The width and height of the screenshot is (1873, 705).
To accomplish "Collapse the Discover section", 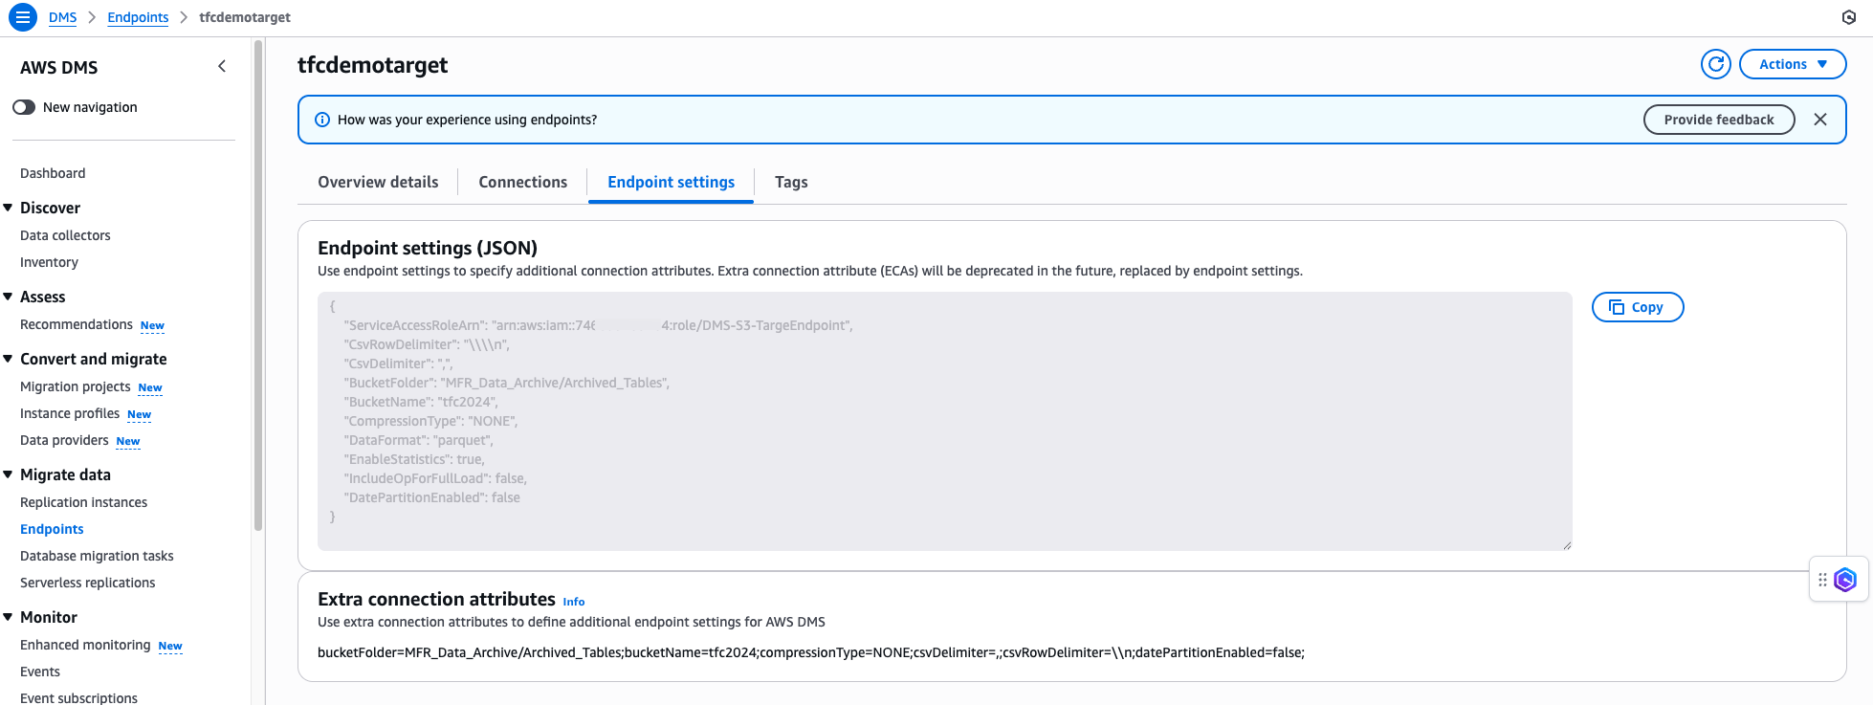I will 9,208.
